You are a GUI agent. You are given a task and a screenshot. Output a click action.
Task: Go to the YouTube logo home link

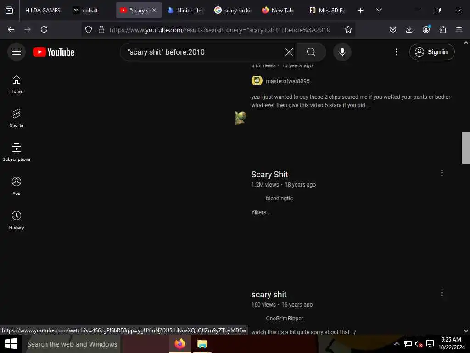click(x=54, y=52)
